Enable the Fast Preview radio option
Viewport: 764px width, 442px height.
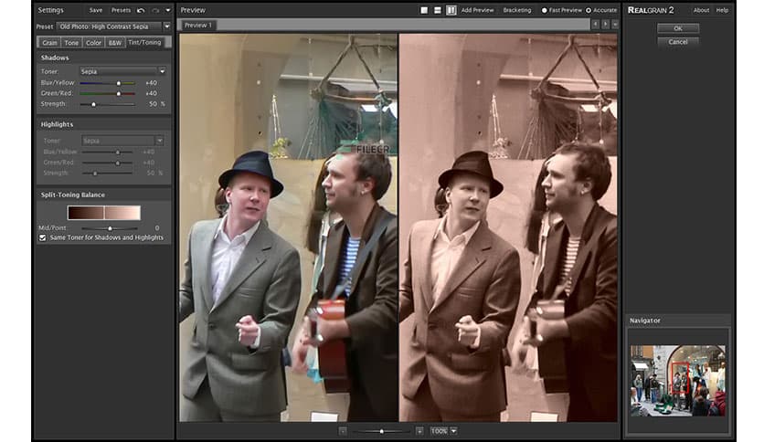tap(545, 10)
